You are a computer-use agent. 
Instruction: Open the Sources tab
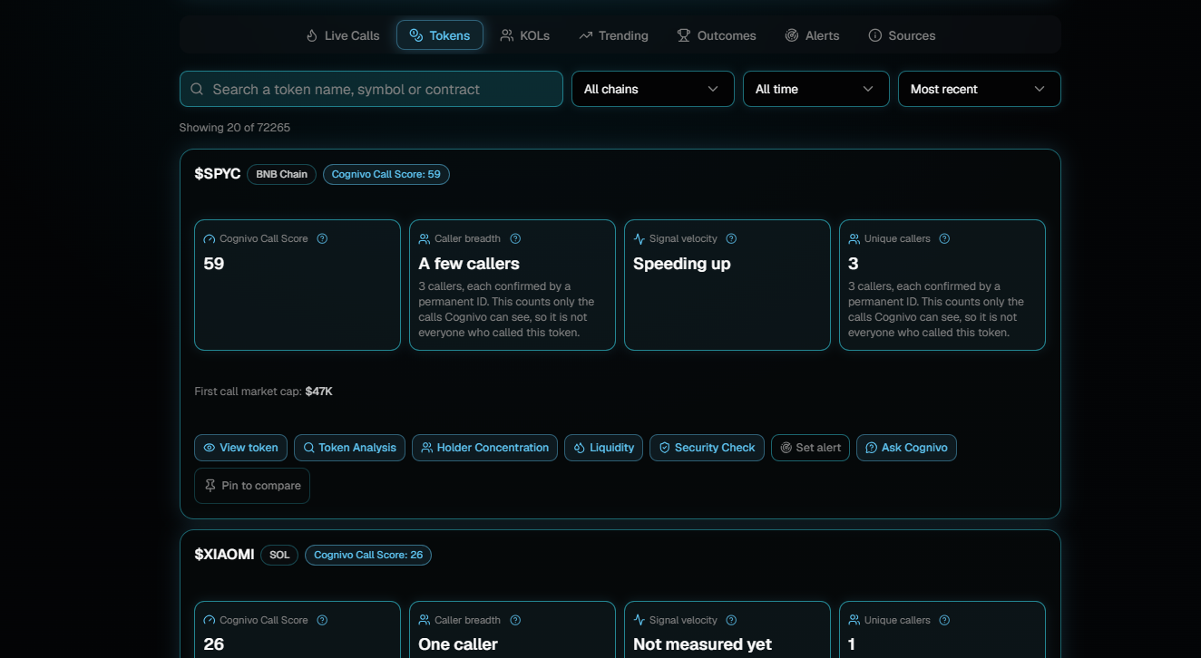point(902,35)
